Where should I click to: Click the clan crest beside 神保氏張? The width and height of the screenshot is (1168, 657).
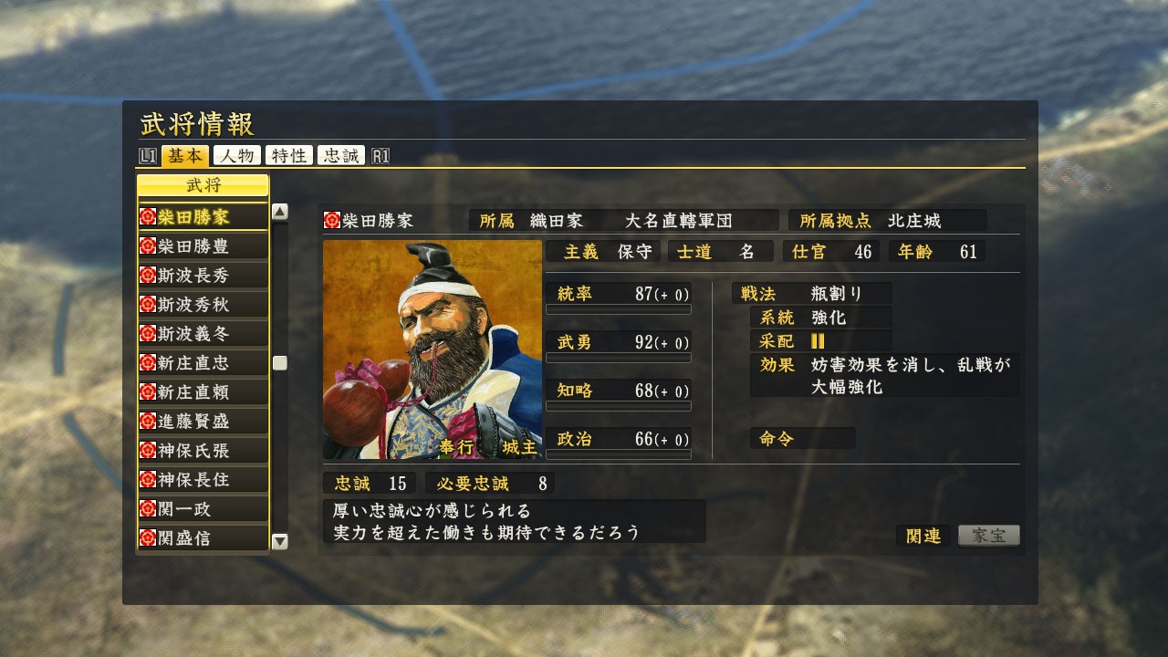tap(148, 451)
